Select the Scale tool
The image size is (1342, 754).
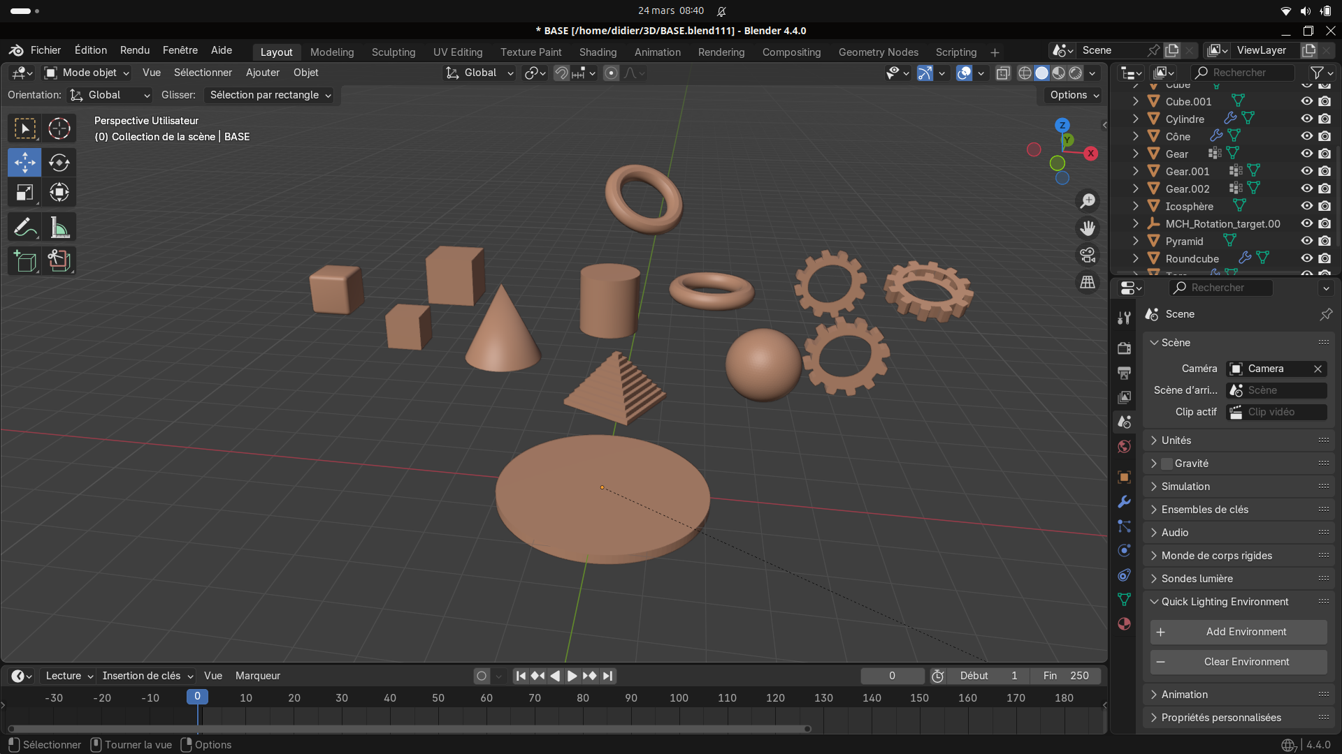(24, 193)
